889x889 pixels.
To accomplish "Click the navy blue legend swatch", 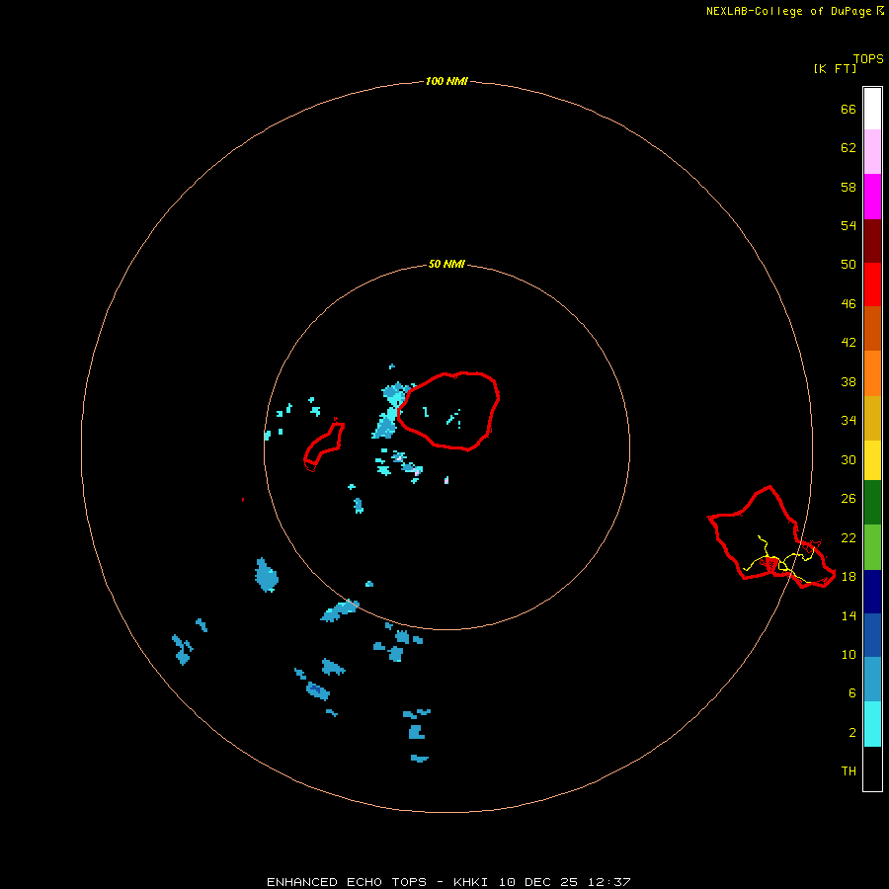I will tap(872, 592).
